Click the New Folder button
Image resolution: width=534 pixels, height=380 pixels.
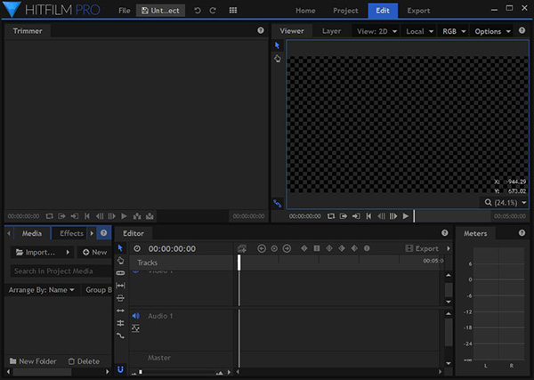point(33,361)
